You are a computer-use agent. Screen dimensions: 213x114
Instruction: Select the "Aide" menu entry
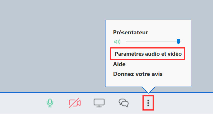(119, 64)
